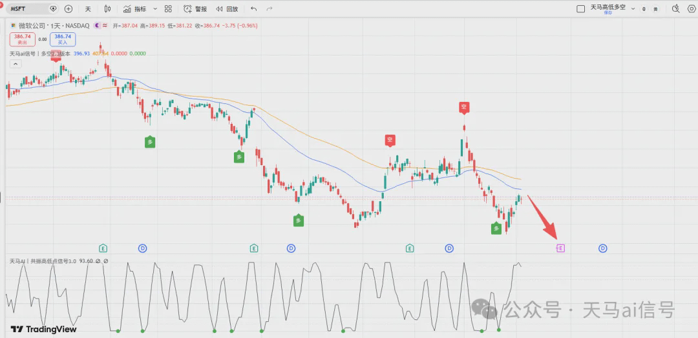This screenshot has width=698, height=338.
Task: Open the 指标 indicators dialog
Action: point(135,9)
